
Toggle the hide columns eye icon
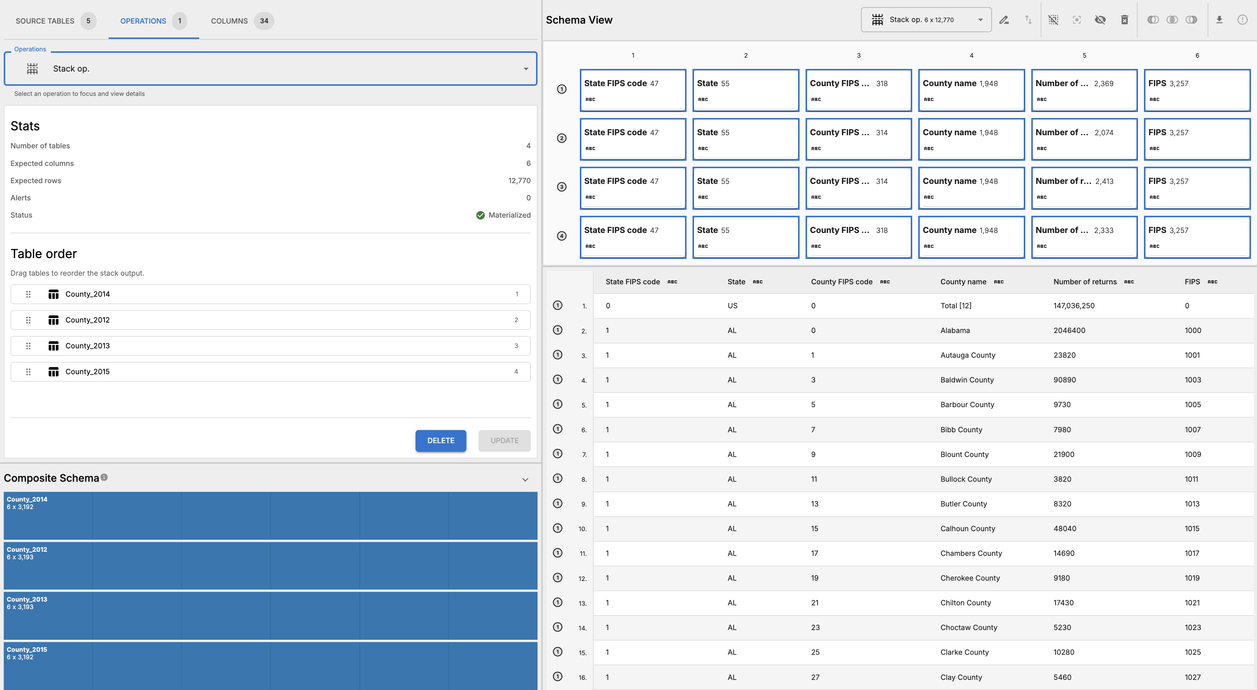pos(1100,20)
